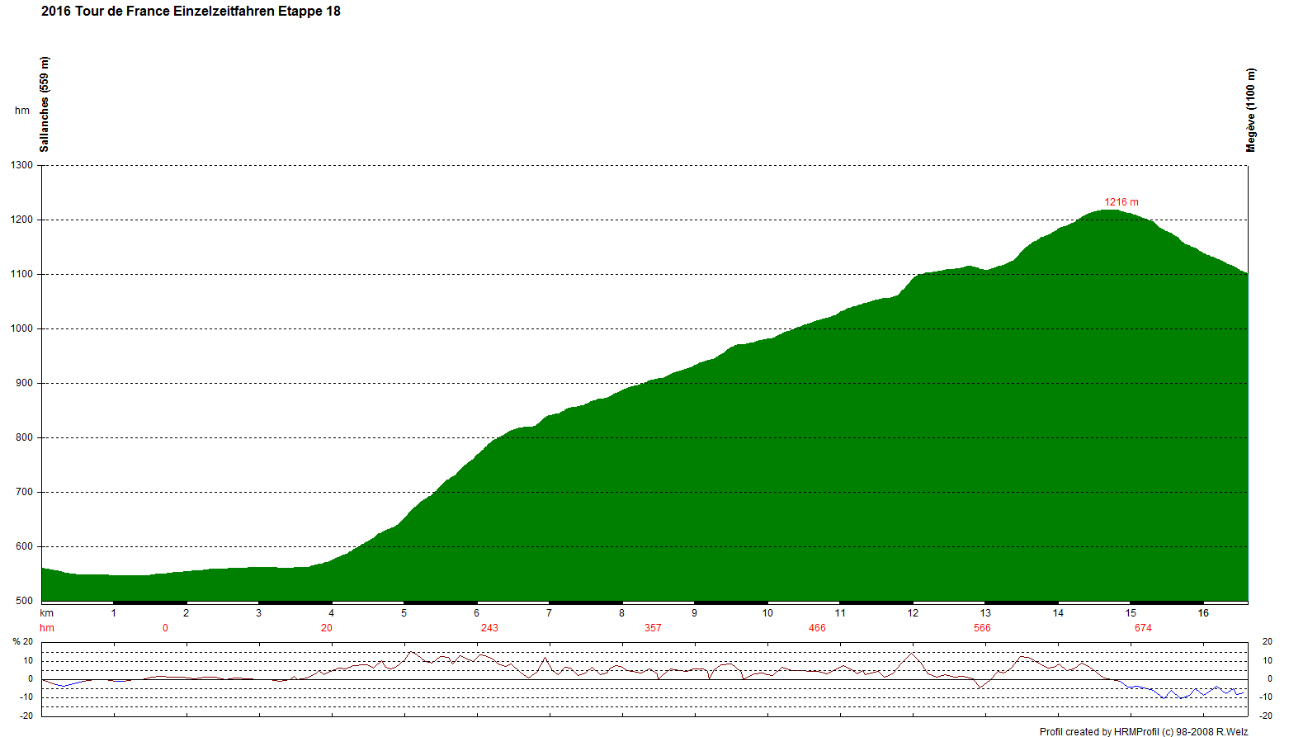Screen dimensions: 1289x737
Task: Click the red cumulative climb value 20
Action: tap(327, 628)
